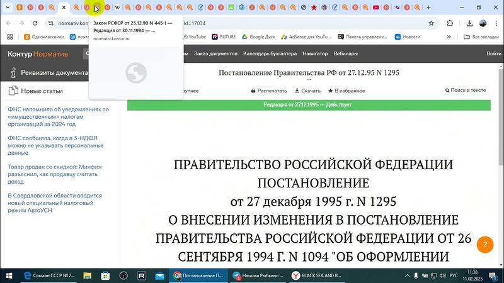
Task: Open the Odnoklassniki tab in tab strip
Action: [20, 7]
